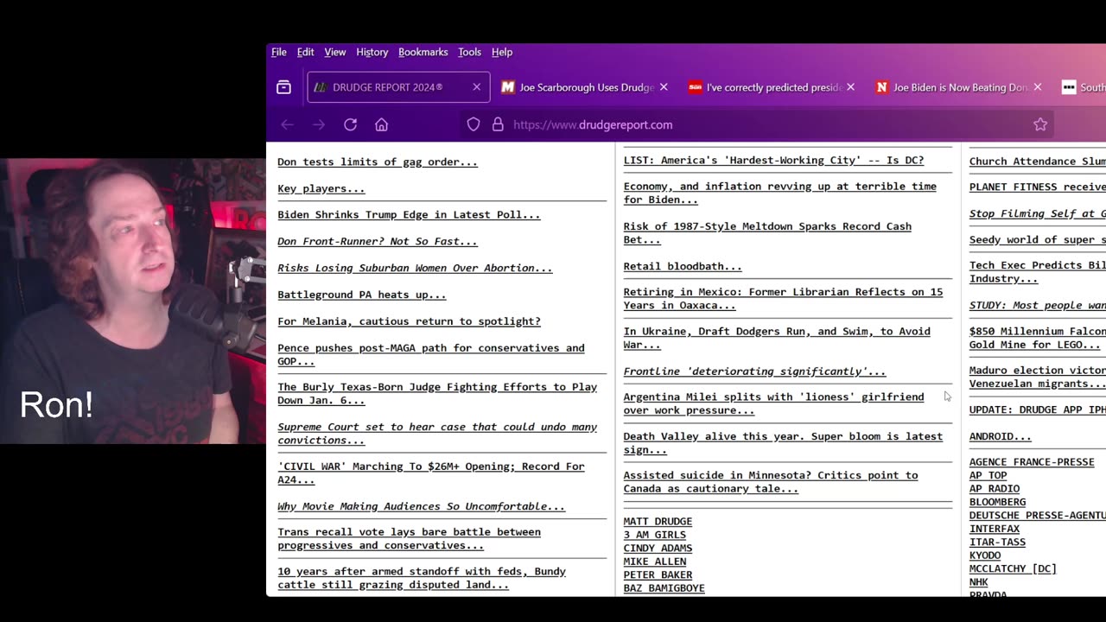
Task: Open 'Risks Losing Suburban Women Over Abortion'
Action: [x=415, y=268]
